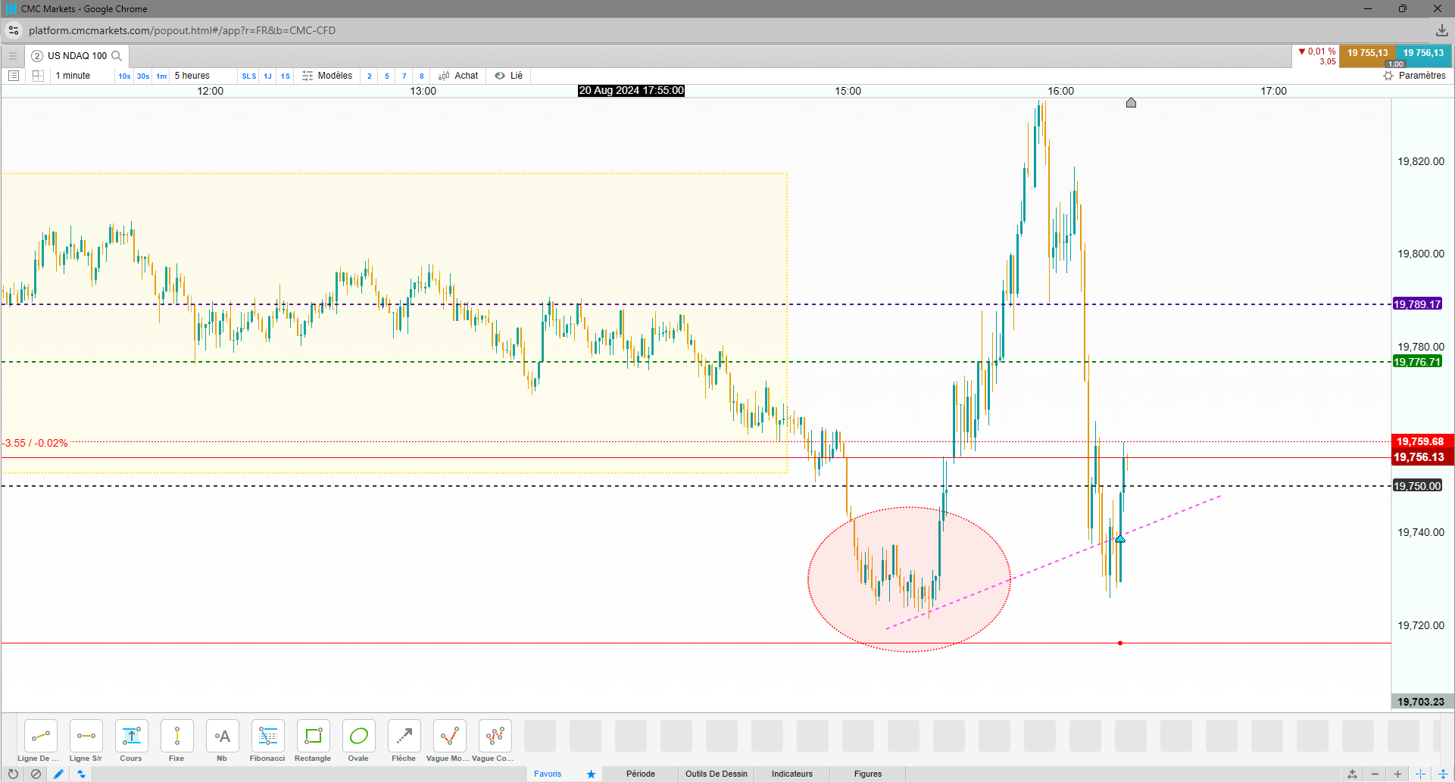The image size is (1455, 782).
Task: Select the SLS range shortcut
Action: (249, 76)
